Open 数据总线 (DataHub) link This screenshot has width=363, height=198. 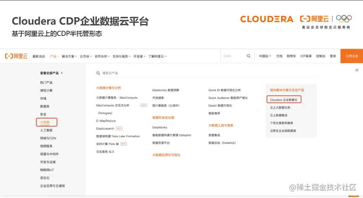[x=222, y=143]
